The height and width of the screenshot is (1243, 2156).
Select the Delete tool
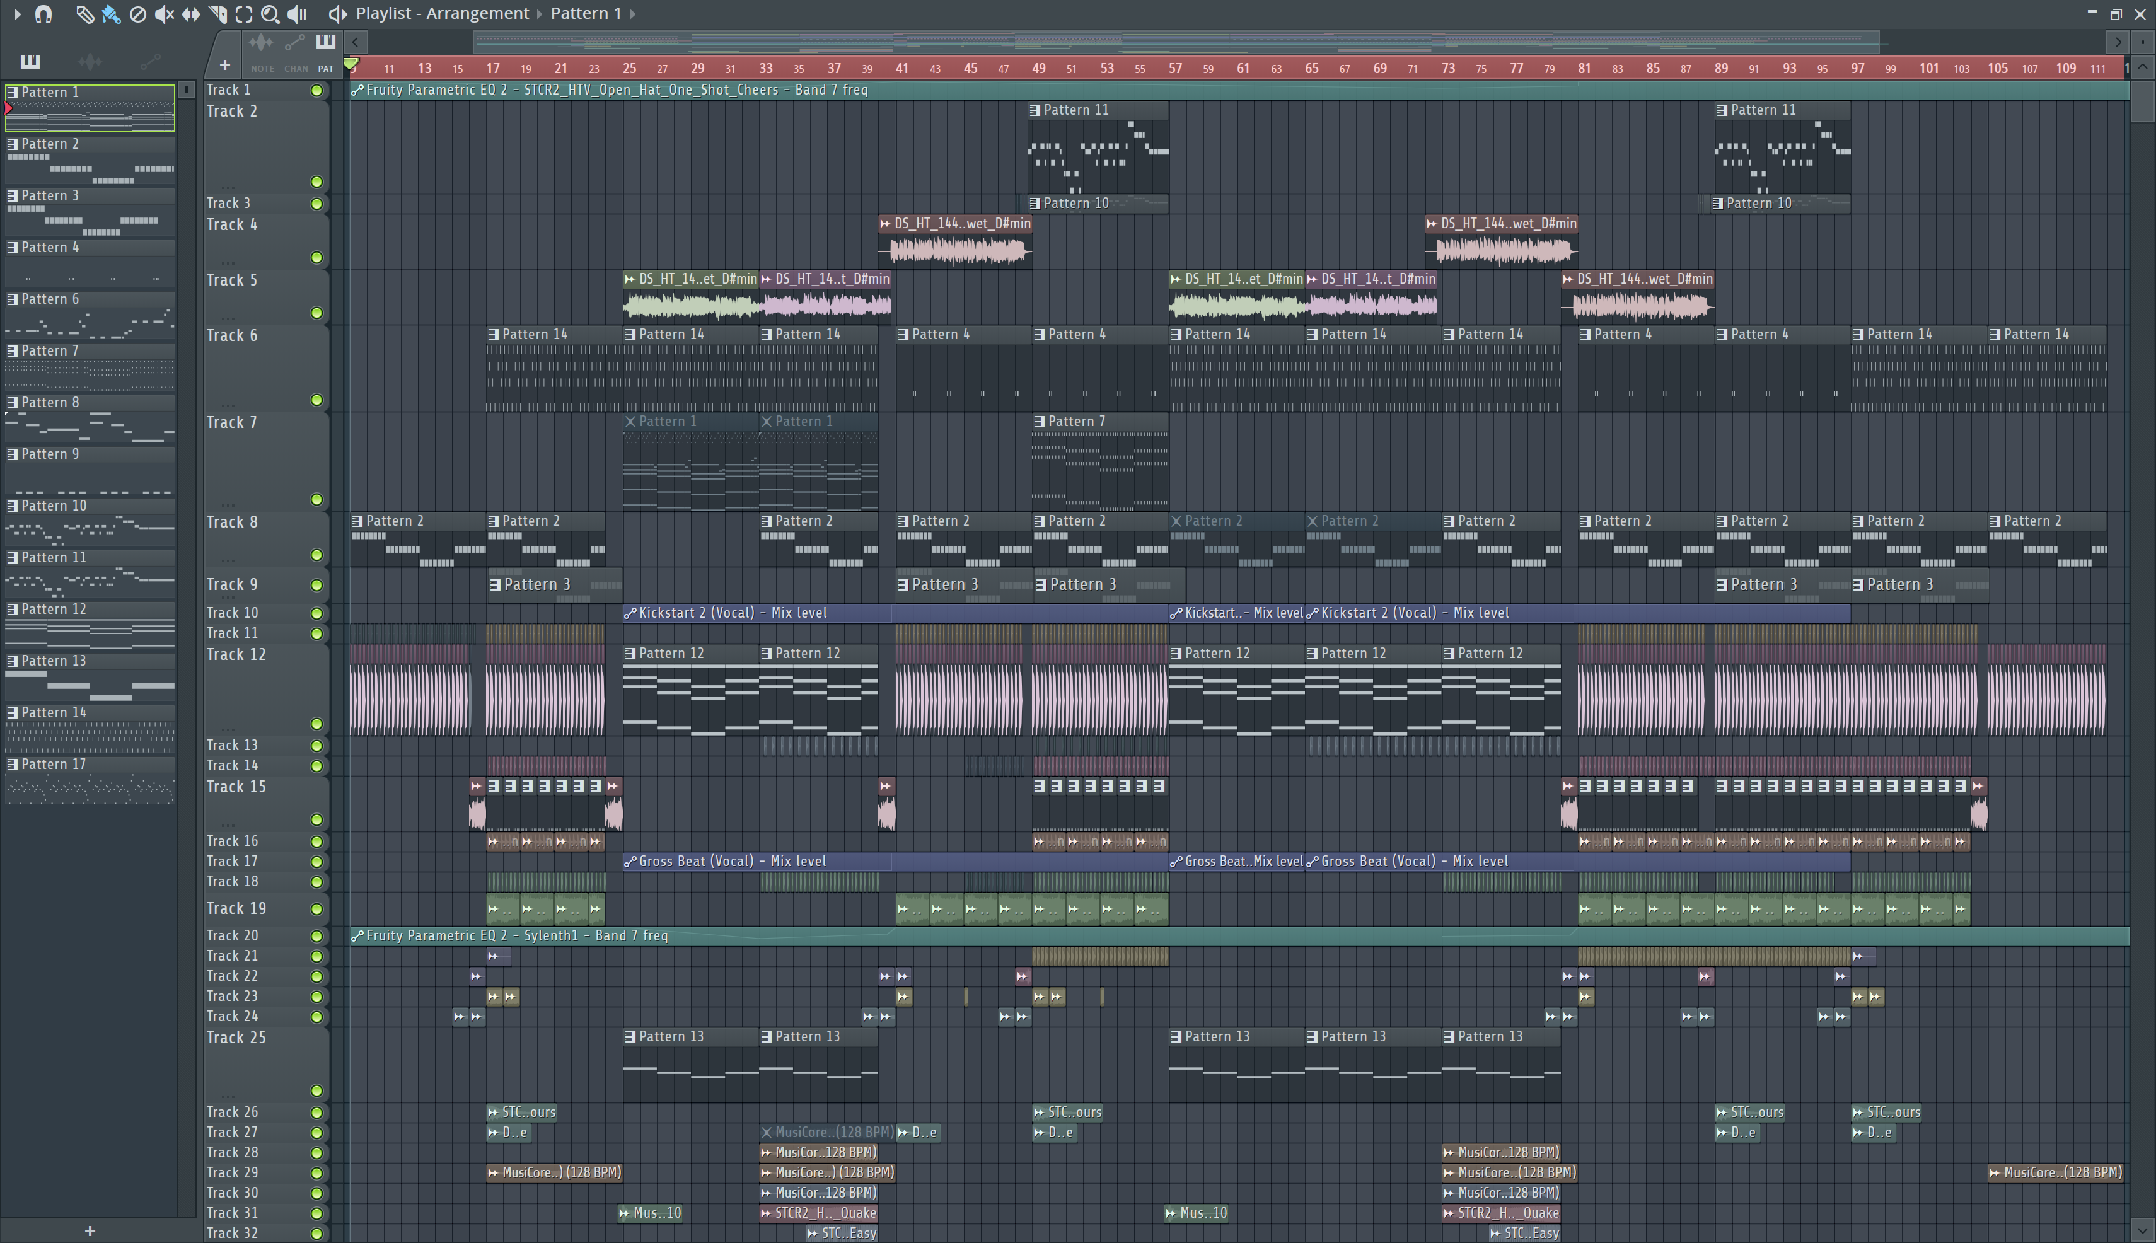coord(137,14)
